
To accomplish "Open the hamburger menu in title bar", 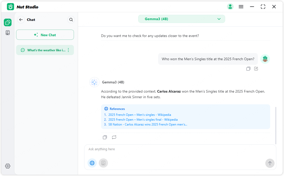I will [x=241, y=7].
